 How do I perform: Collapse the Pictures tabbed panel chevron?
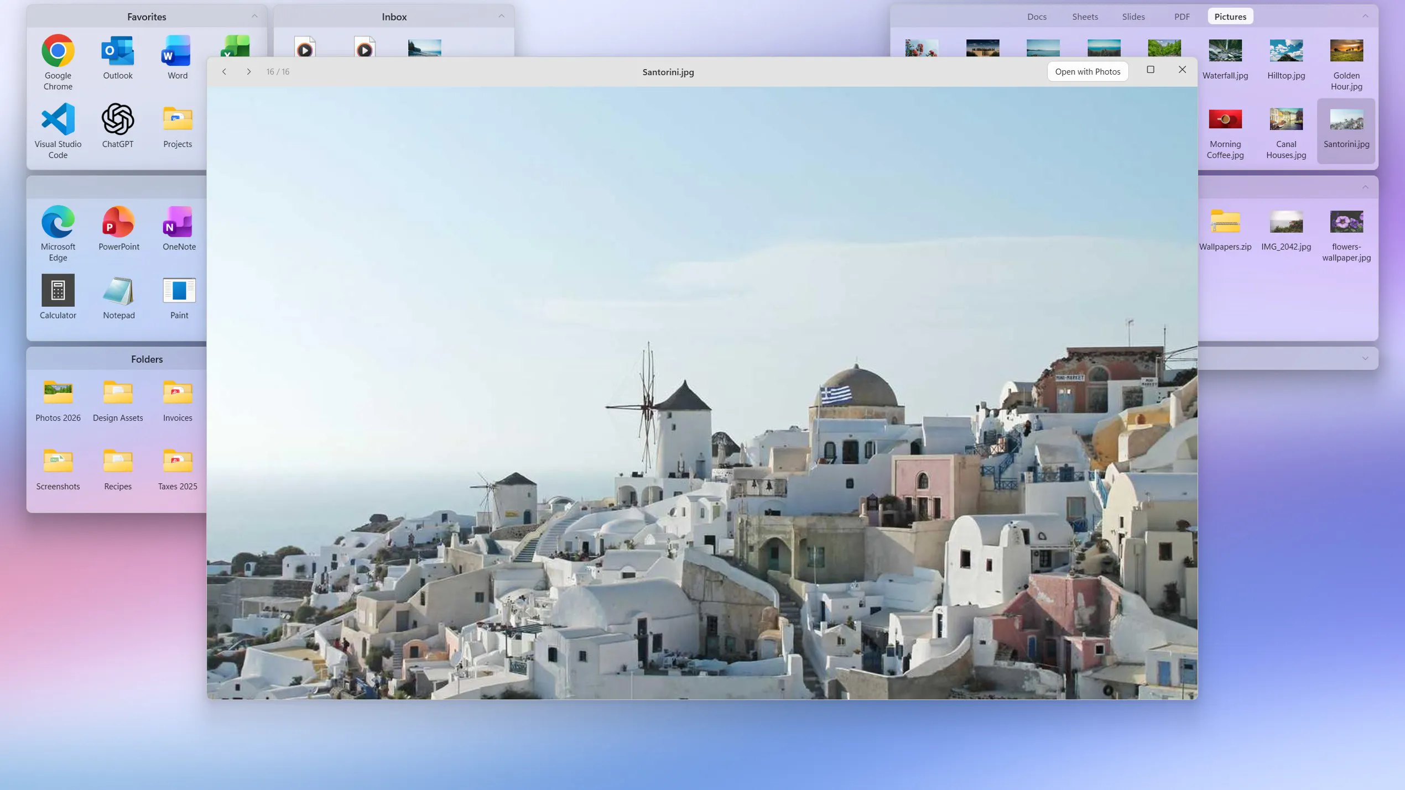point(1365,16)
